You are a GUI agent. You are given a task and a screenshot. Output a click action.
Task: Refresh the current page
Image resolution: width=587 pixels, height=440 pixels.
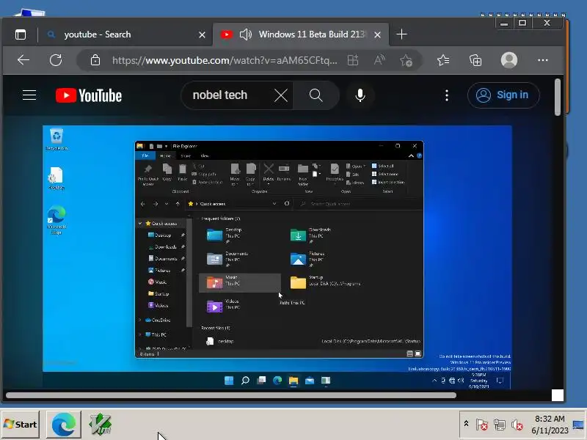(x=56, y=60)
